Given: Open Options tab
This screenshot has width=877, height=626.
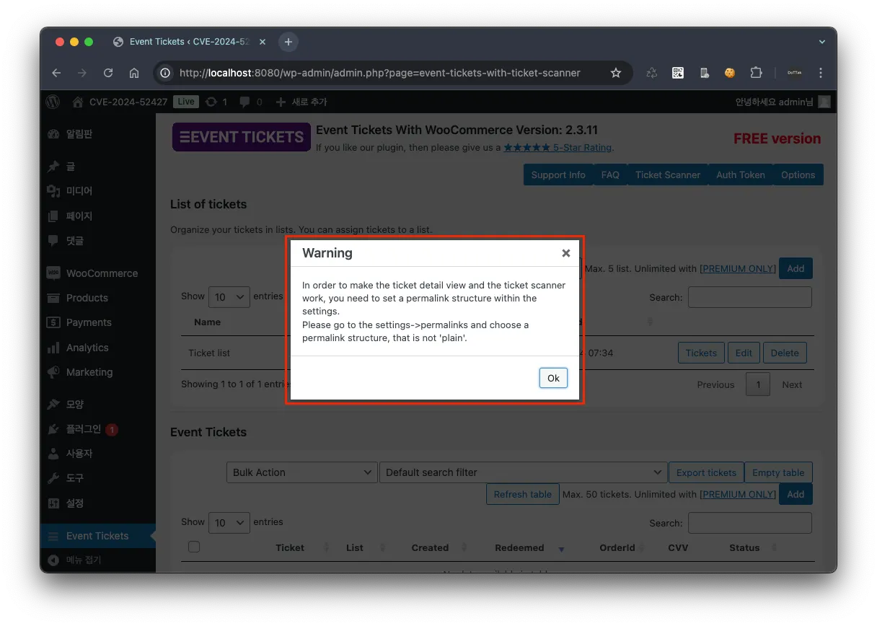Looking at the screenshot, I should 798,175.
